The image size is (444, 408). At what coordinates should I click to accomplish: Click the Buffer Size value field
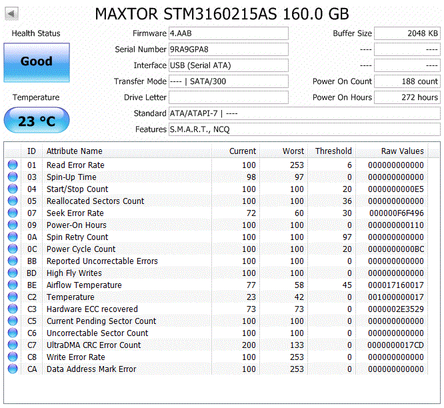click(x=407, y=33)
